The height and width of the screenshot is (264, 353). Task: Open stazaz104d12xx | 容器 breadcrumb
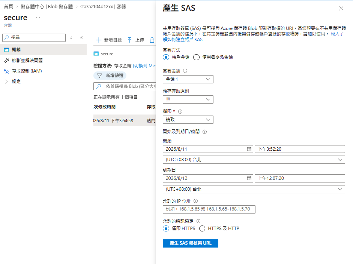tap(103, 6)
